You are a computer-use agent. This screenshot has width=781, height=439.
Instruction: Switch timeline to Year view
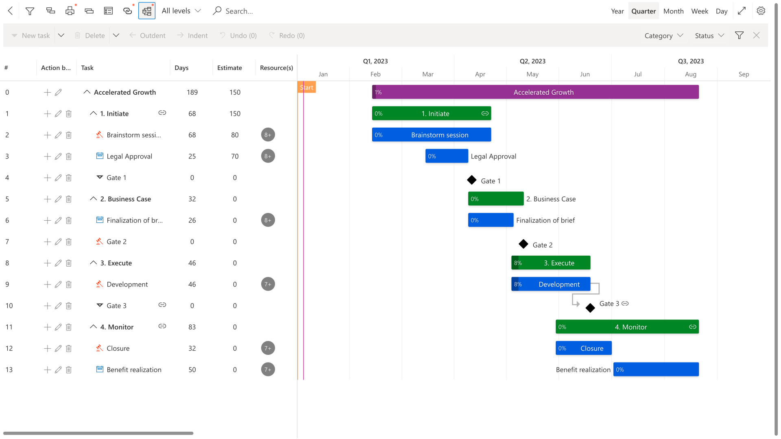pyautogui.click(x=617, y=11)
